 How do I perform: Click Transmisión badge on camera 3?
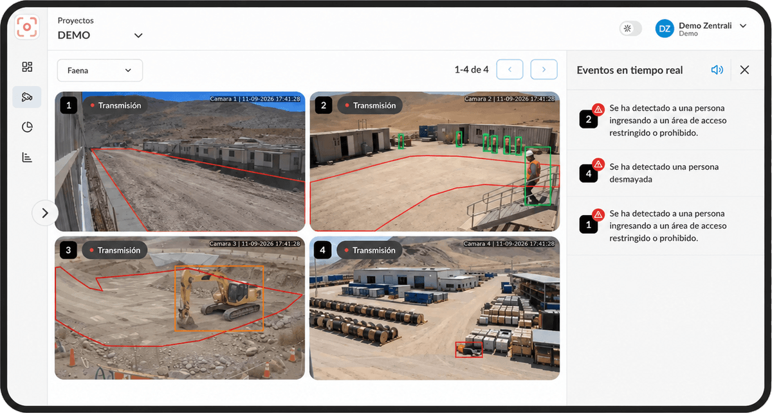click(115, 250)
